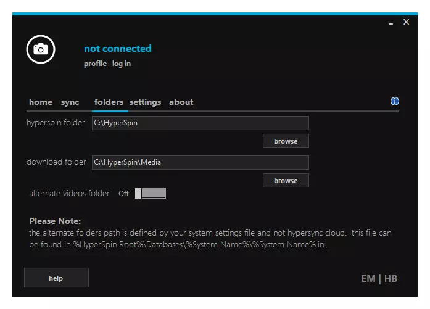Select the folders tab
The image size is (430, 309).
[109, 102]
